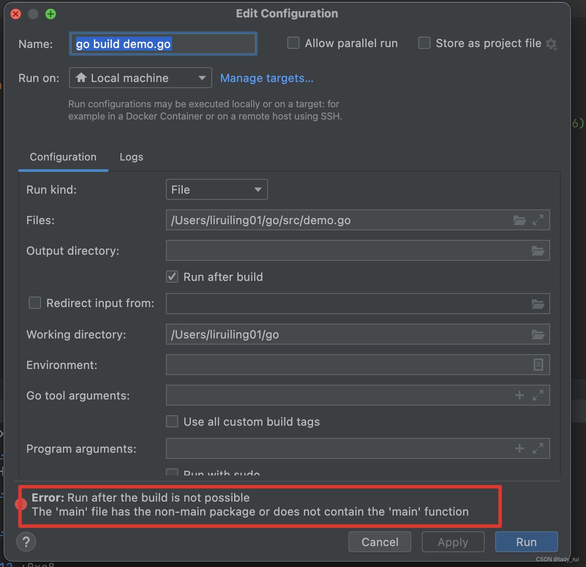
Task: Close the Edit Configuration dialog
Action: 16,14
